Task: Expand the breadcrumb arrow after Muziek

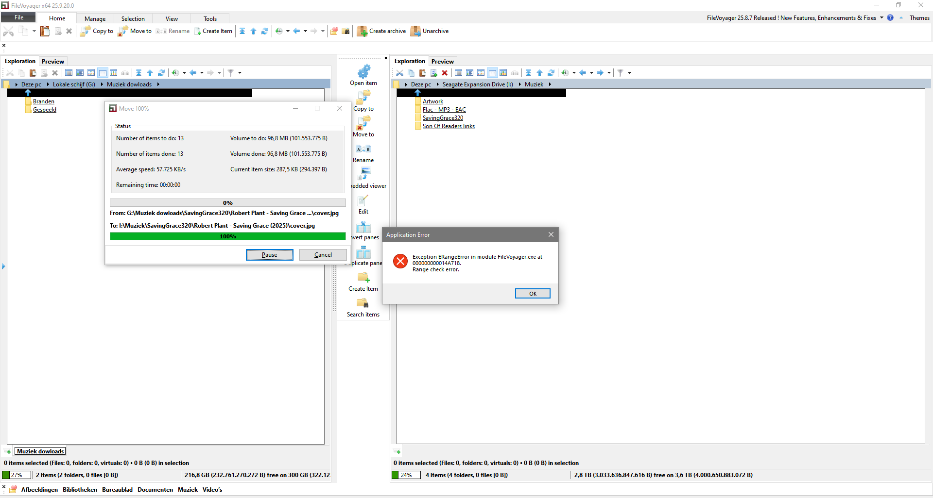Action: pos(550,84)
